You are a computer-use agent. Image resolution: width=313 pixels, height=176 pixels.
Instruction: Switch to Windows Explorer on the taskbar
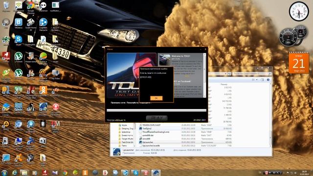coord(24,173)
